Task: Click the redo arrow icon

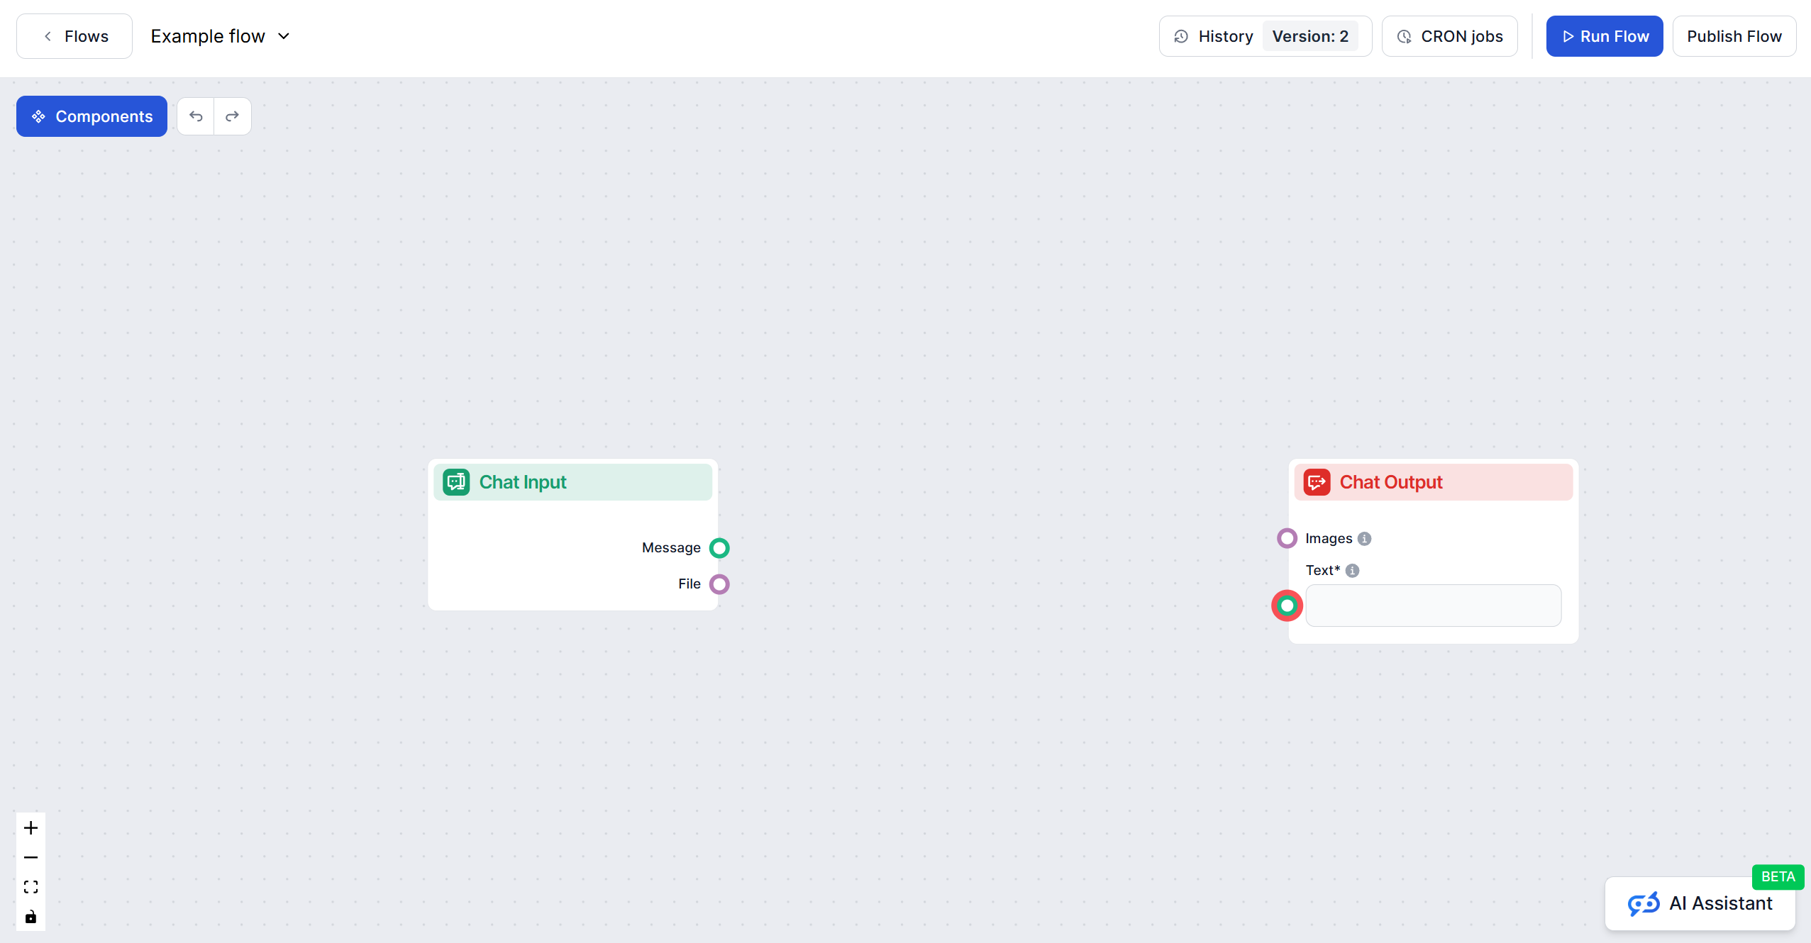Action: pyautogui.click(x=232, y=116)
